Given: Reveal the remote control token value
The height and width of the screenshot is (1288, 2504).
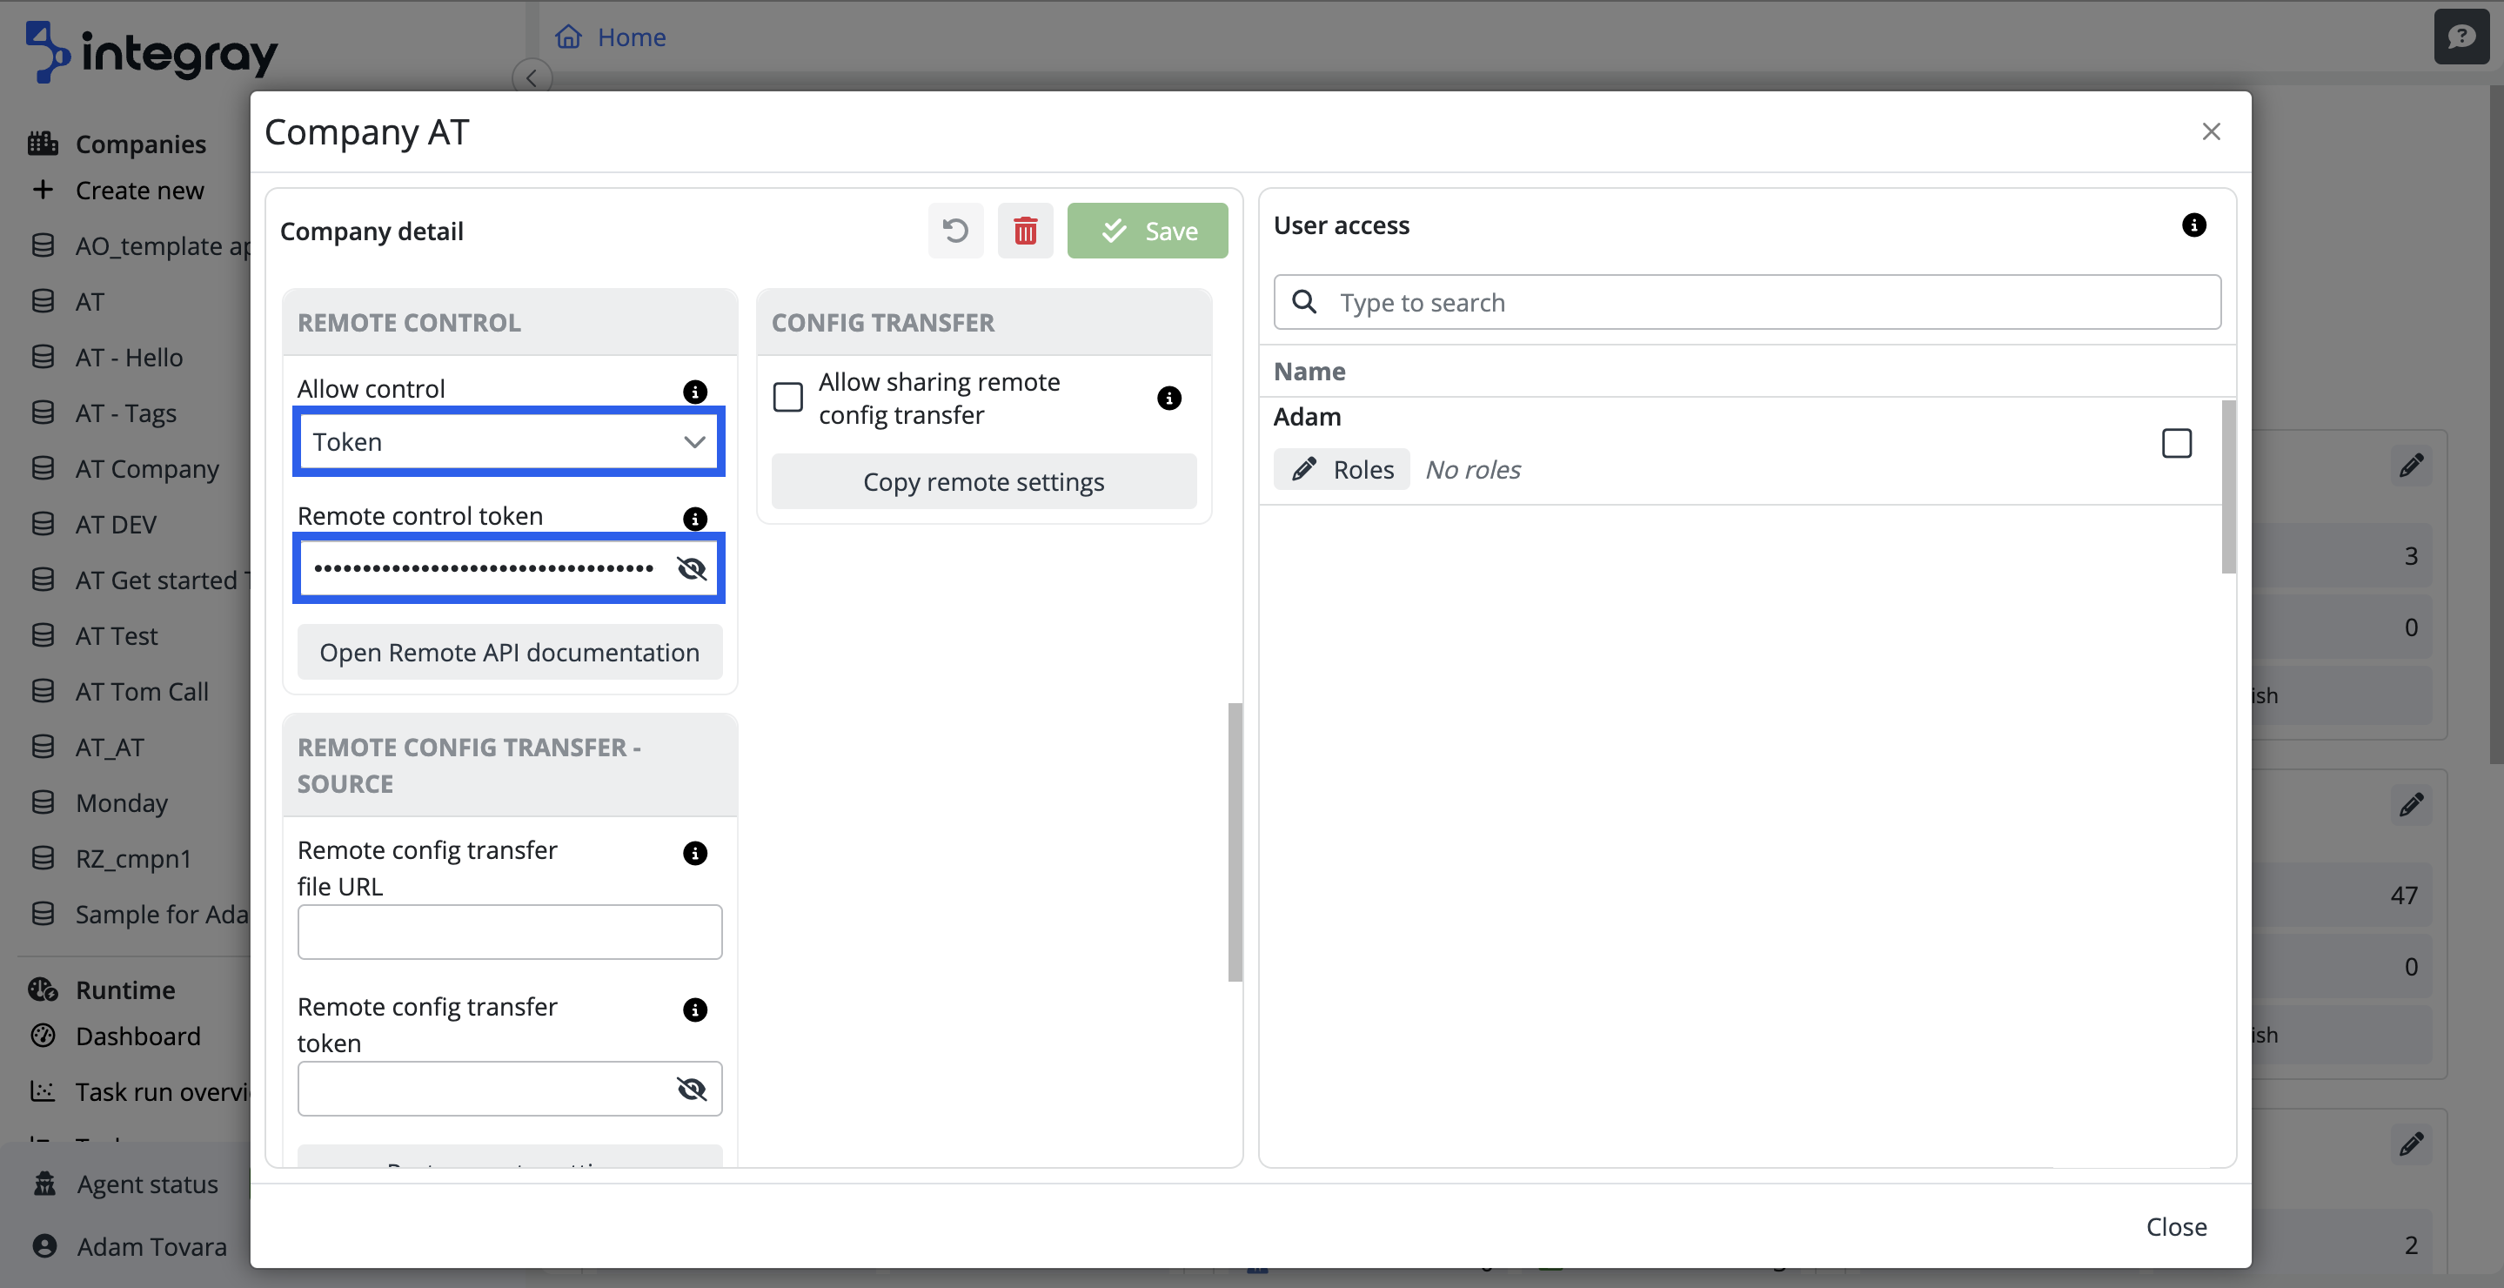Looking at the screenshot, I should tap(691, 567).
